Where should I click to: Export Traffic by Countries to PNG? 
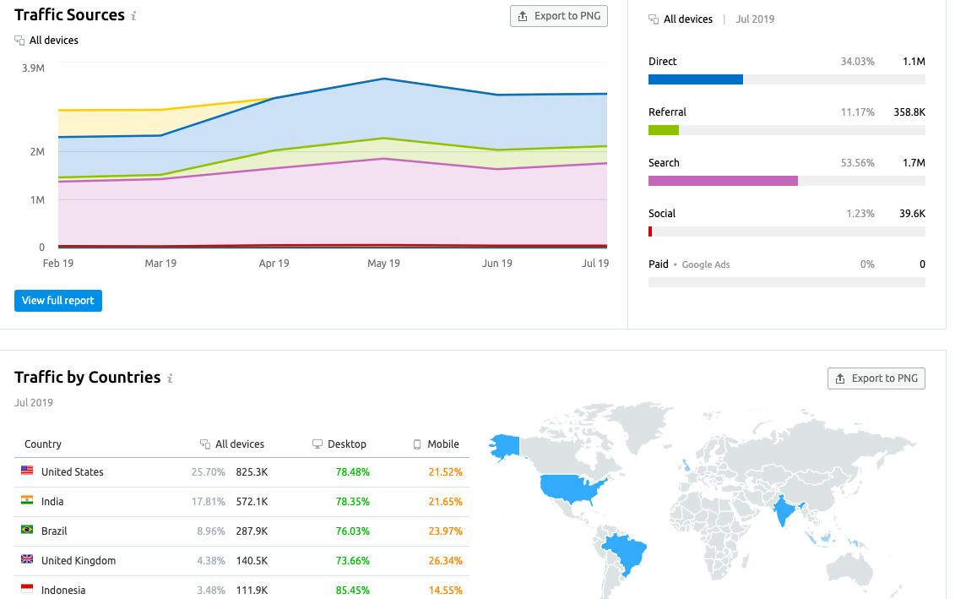click(x=876, y=378)
